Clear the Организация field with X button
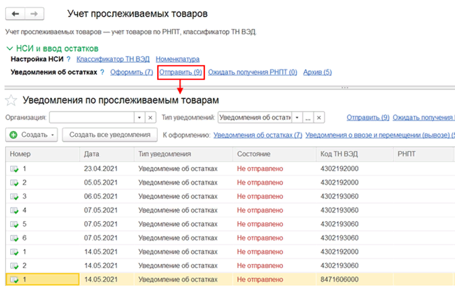This screenshot has height=288, width=455. [x=150, y=117]
